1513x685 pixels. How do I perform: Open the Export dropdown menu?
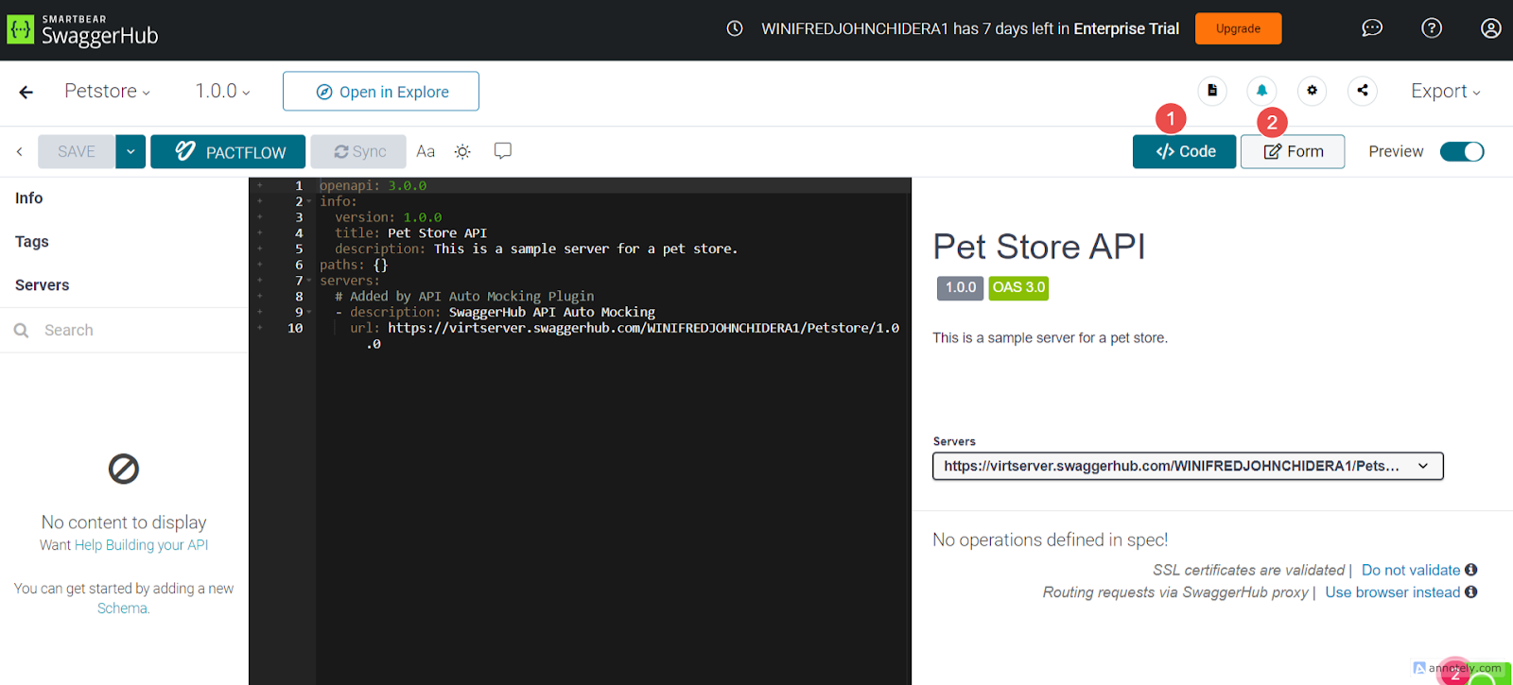coord(1445,92)
